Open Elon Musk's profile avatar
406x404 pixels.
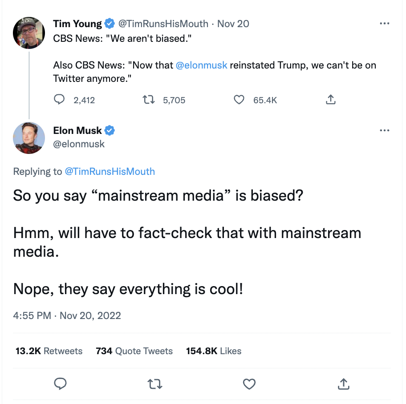click(x=29, y=138)
